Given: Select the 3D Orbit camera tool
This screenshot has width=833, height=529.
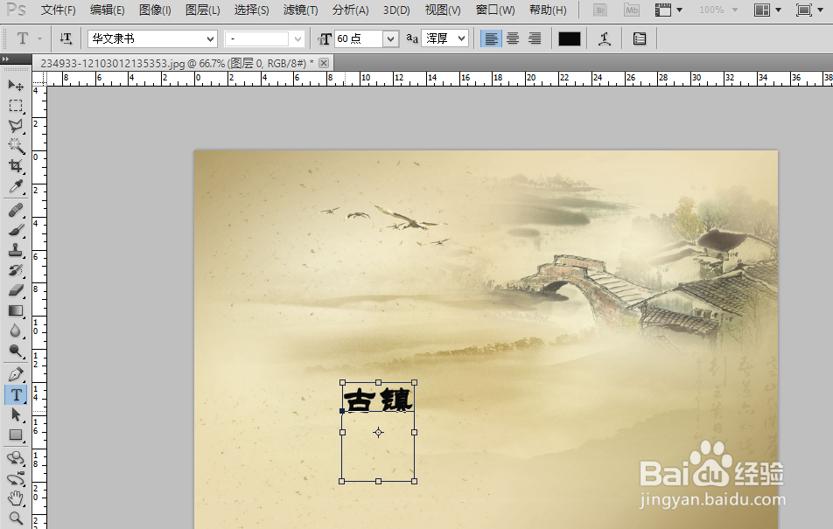Looking at the screenshot, I should [x=16, y=478].
